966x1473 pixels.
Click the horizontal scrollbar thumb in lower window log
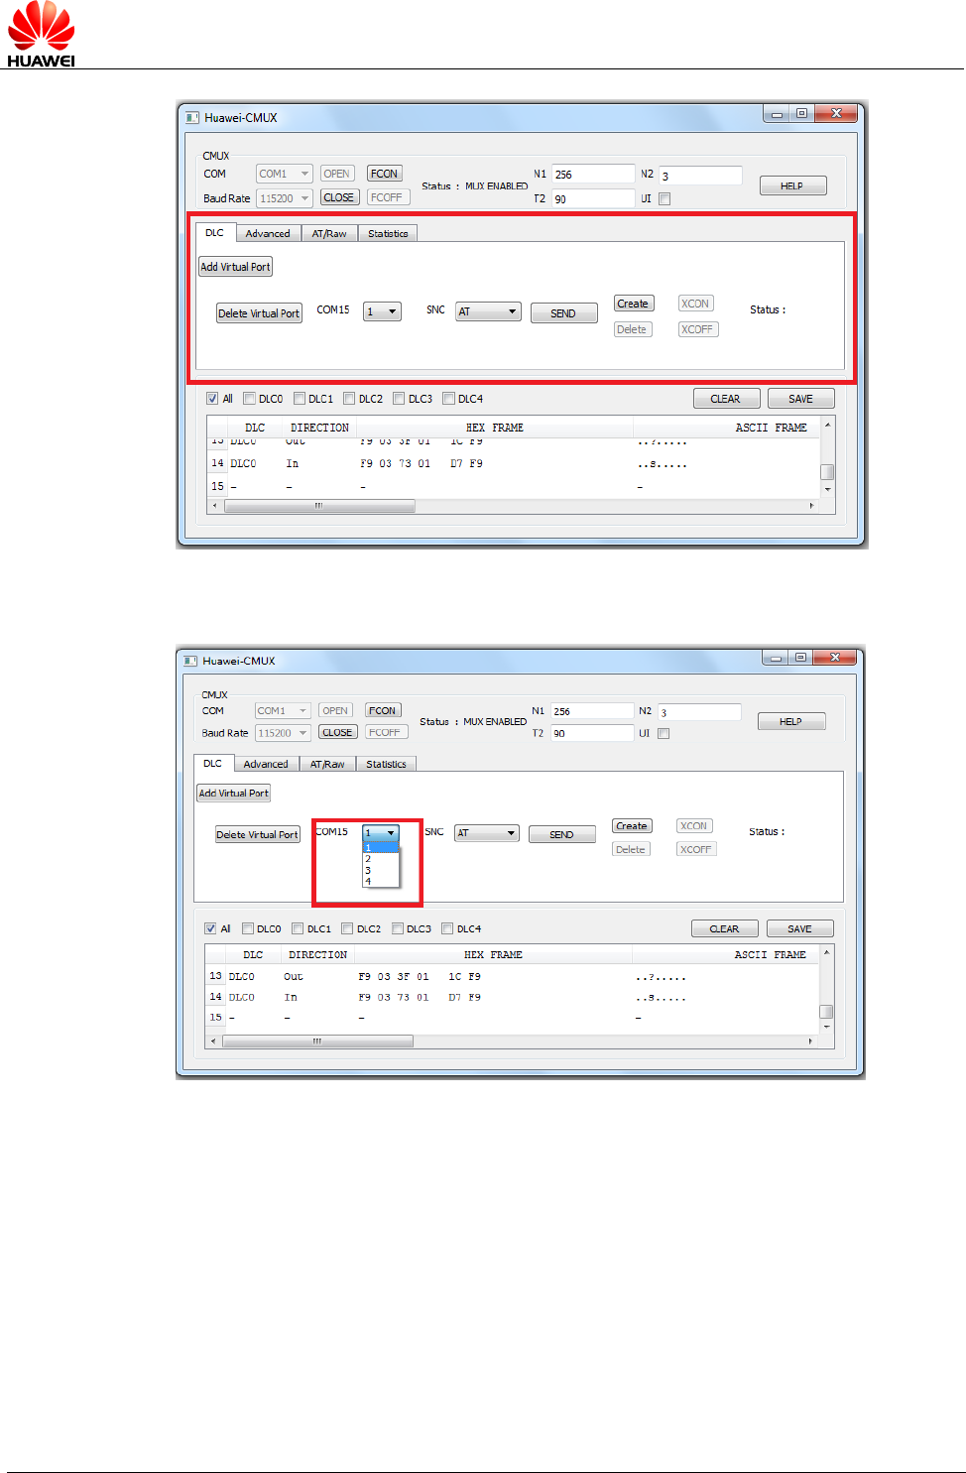tap(317, 1042)
